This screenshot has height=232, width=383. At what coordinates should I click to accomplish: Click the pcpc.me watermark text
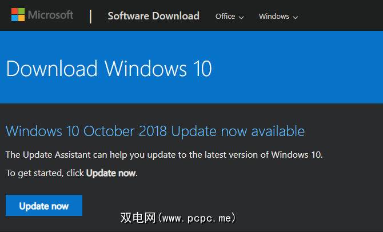(178, 218)
